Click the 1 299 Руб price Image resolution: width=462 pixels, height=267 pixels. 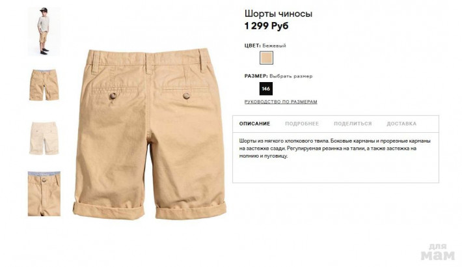coord(266,26)
